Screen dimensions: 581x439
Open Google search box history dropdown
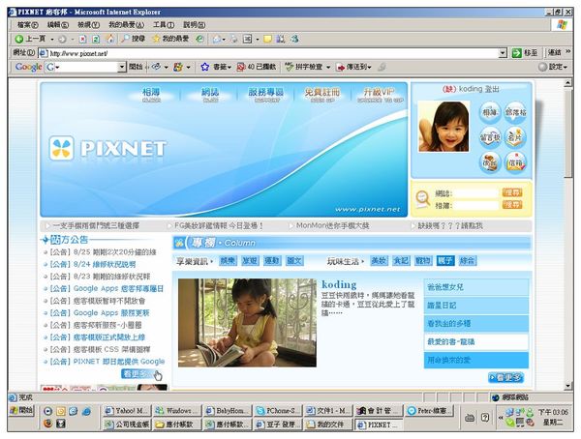[122, 67]
